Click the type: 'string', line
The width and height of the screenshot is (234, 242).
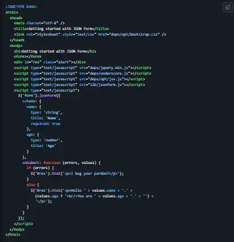[x=46, y=113]
